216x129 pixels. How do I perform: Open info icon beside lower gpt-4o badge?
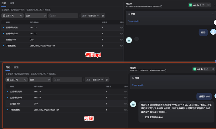point(213,69)
